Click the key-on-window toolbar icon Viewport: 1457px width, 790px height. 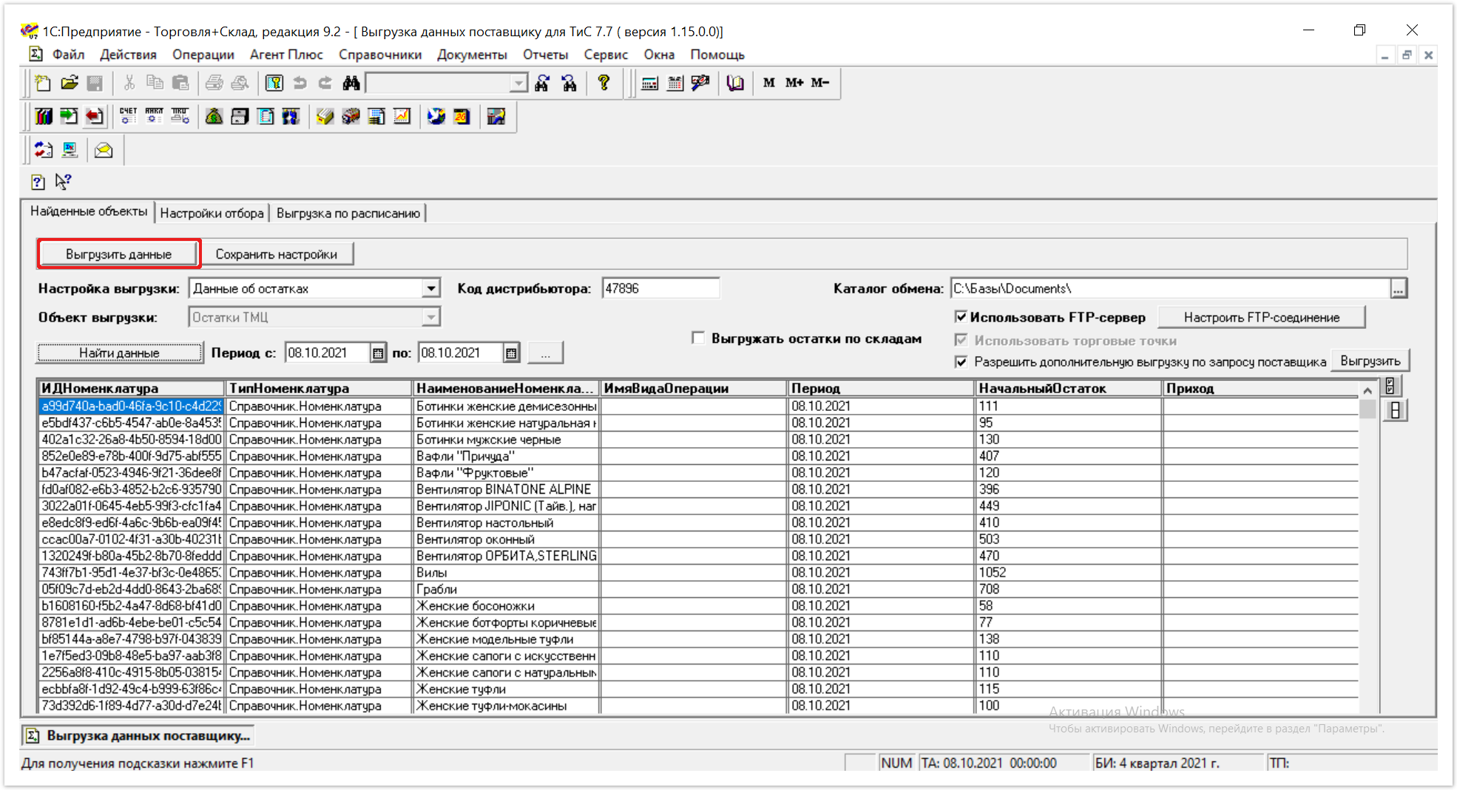274,83
